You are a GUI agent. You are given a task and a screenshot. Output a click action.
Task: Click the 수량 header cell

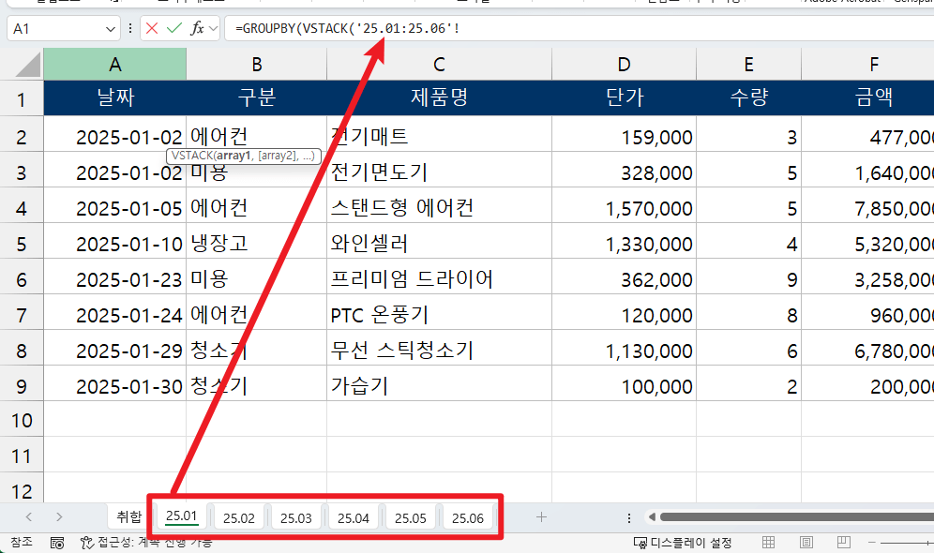748,97
